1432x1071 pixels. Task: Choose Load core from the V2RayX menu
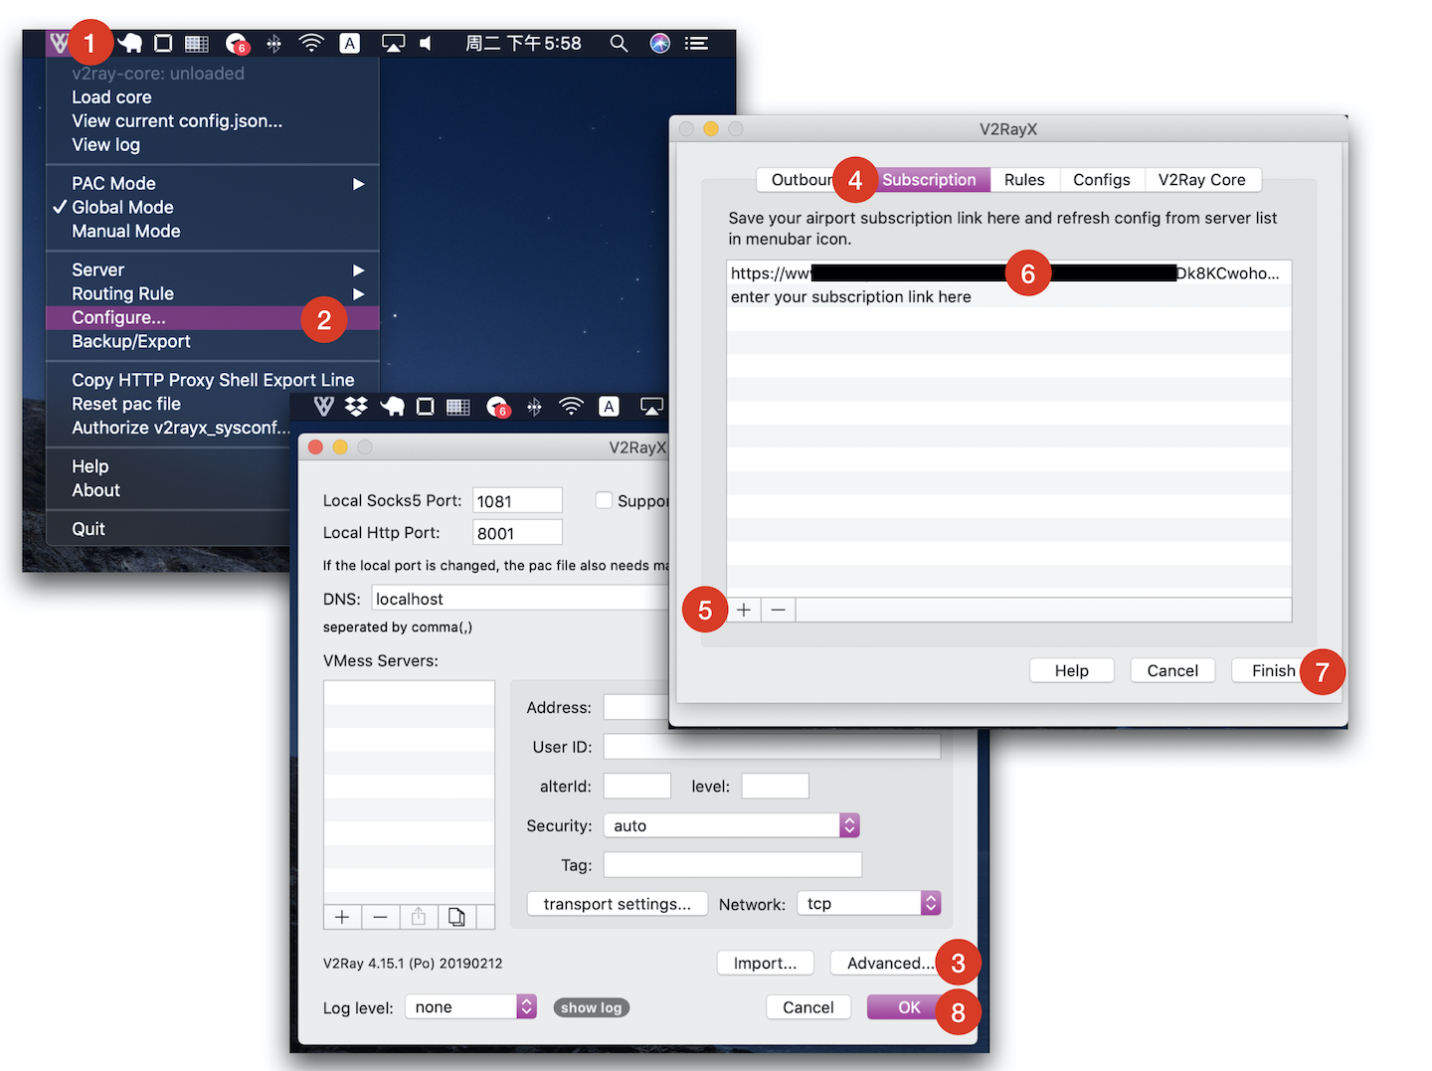click(x=212, y=97)
